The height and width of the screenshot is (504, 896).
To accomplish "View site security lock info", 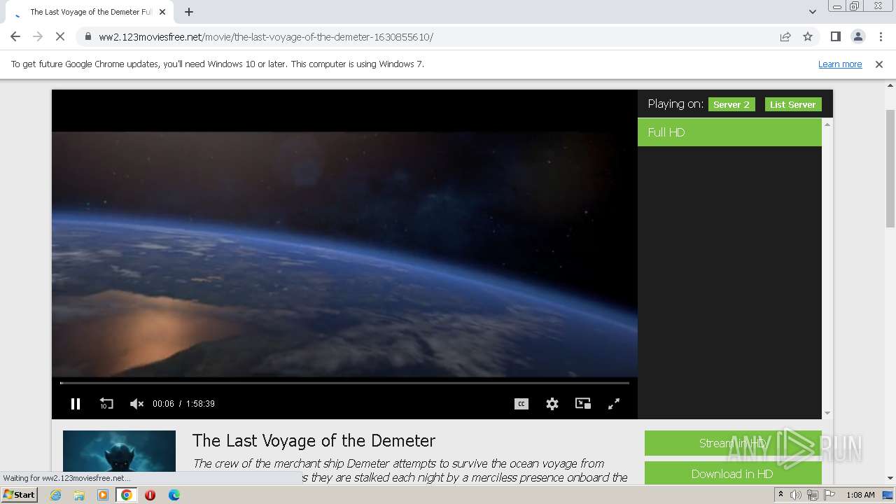I will [87, 36].
